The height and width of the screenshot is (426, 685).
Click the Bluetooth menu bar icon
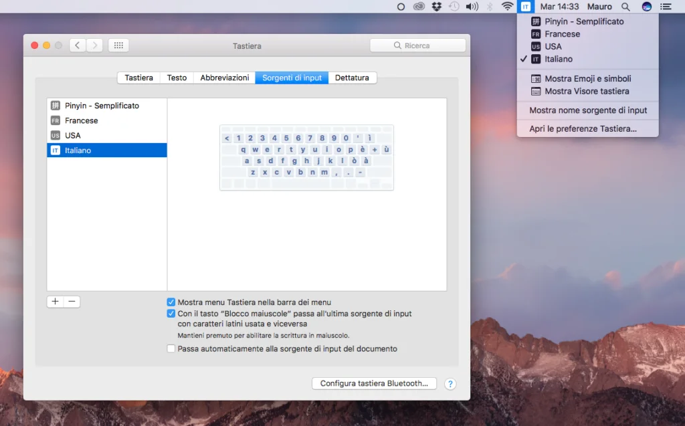[x=490, y=7]
